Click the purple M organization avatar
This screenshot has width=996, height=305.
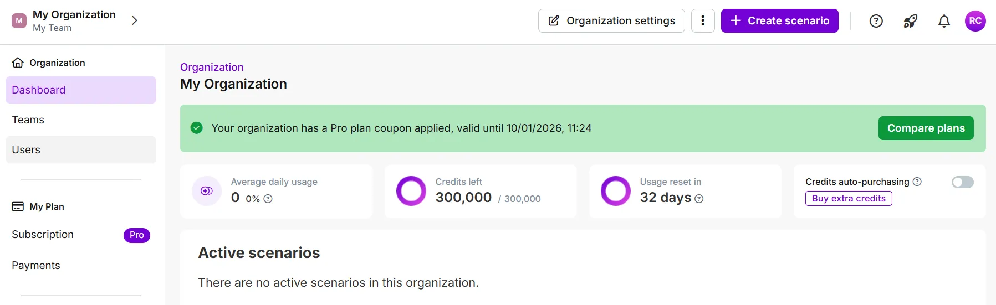(19, 21)
